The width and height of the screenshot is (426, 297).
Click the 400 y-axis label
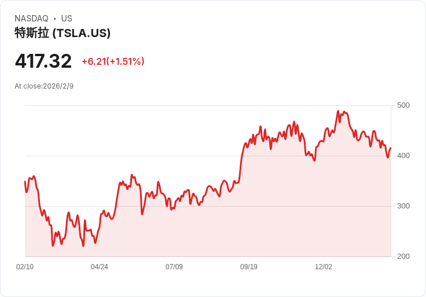pyautogui.click(x=403, y=156)
